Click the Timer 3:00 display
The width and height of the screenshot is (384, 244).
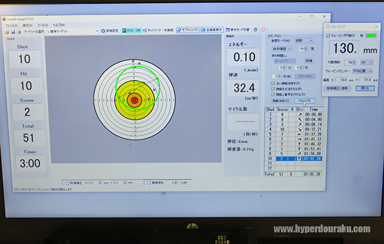[x=30, y=163]
